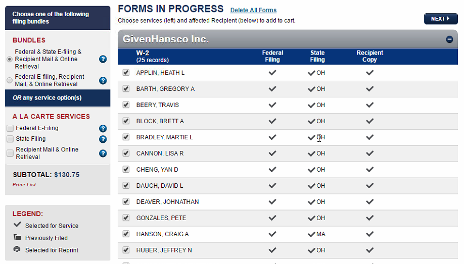
Task: Choose Federal & State E-filing bundle radio
Action: pos(10,59)
